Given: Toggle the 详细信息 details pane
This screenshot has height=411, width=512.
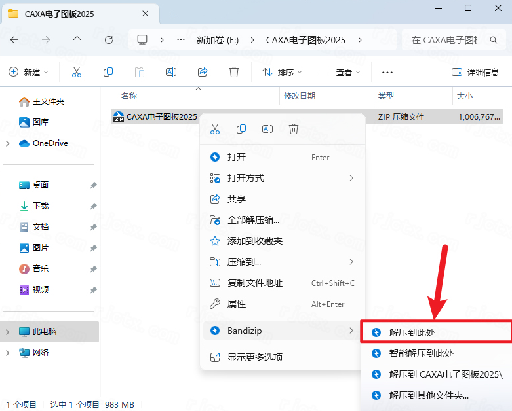Looking at the screenshot, I should tap(475, 72).
